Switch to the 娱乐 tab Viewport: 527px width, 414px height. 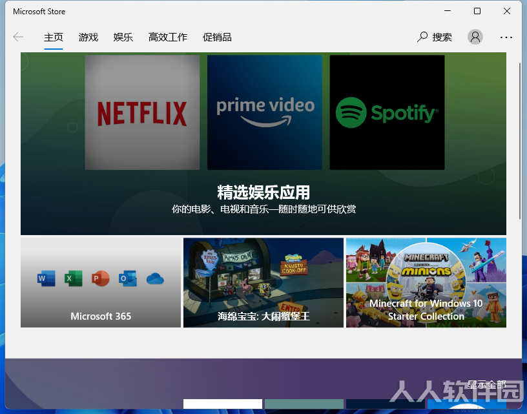123,37
